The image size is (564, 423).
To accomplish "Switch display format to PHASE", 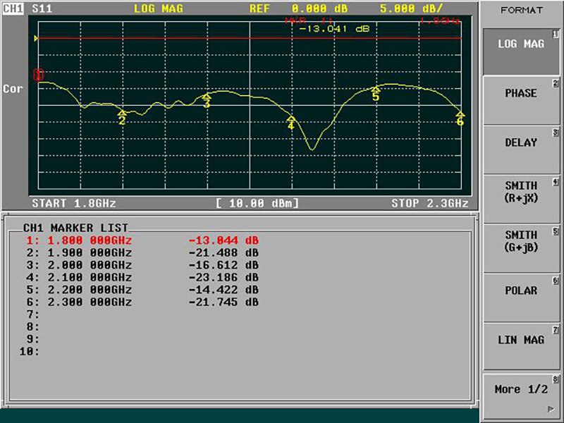I will [521, 94].
